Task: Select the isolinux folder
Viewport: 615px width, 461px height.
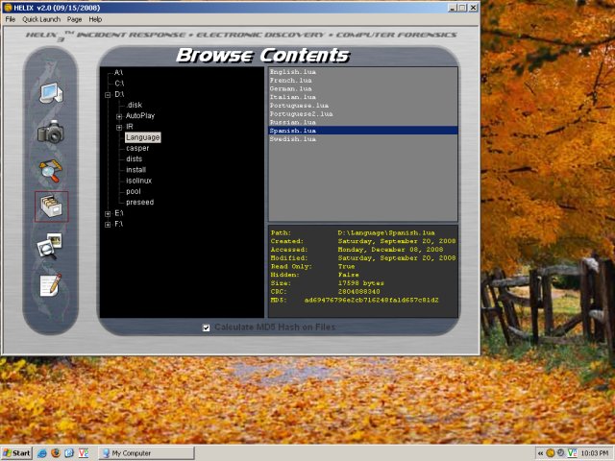Action: (138, 181)
